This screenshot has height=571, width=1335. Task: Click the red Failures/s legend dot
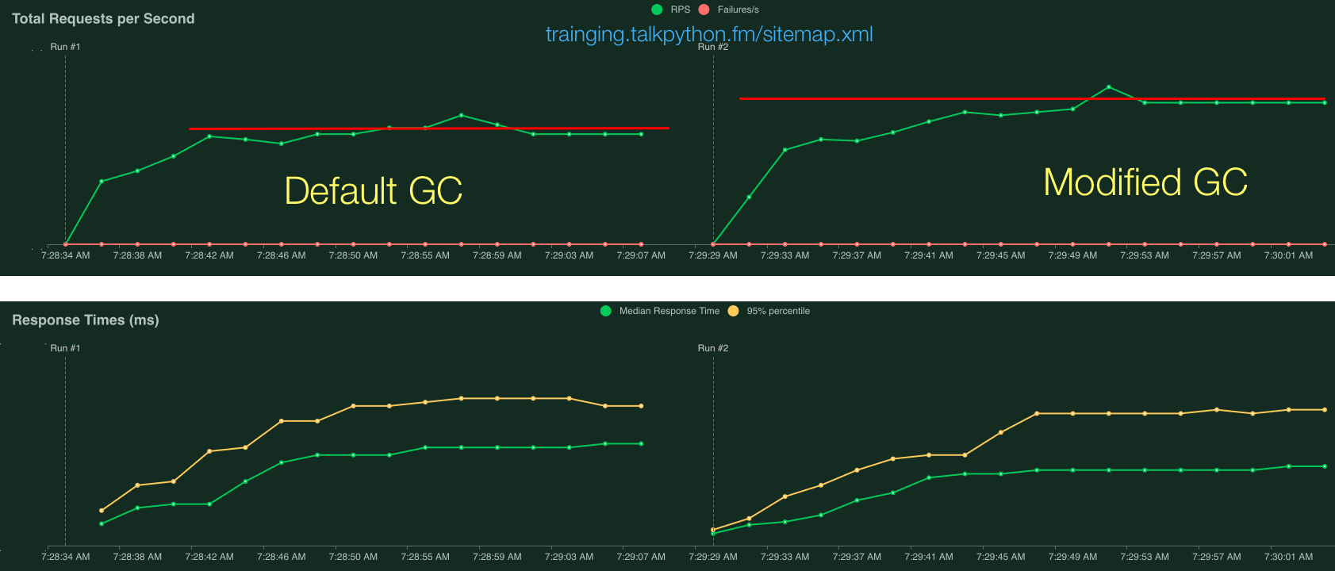click(704, 10)
